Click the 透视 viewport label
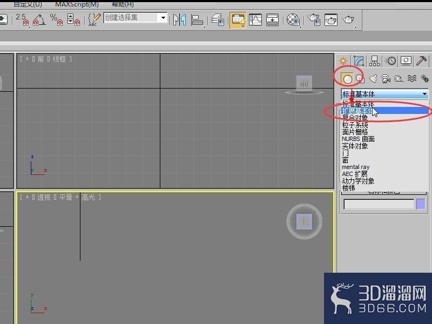The width and height of the screenshot is (432, 324). (44, 197)
